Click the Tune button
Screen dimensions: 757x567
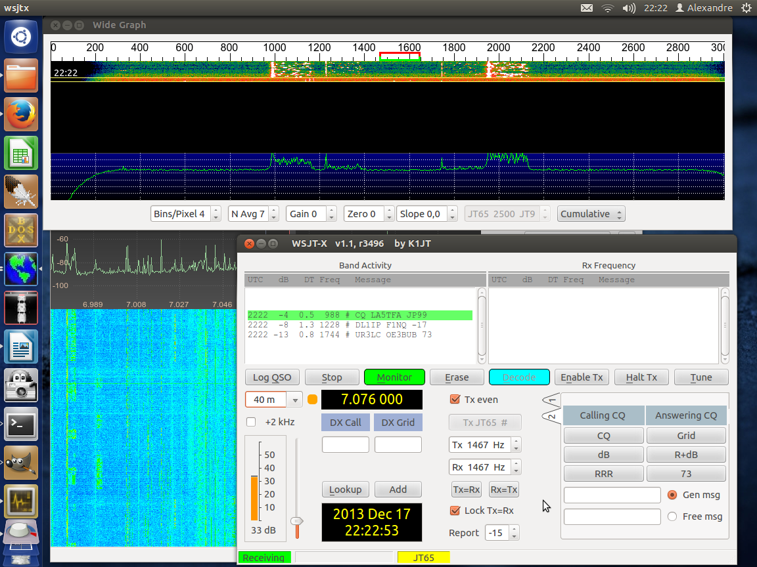point(701,377)
